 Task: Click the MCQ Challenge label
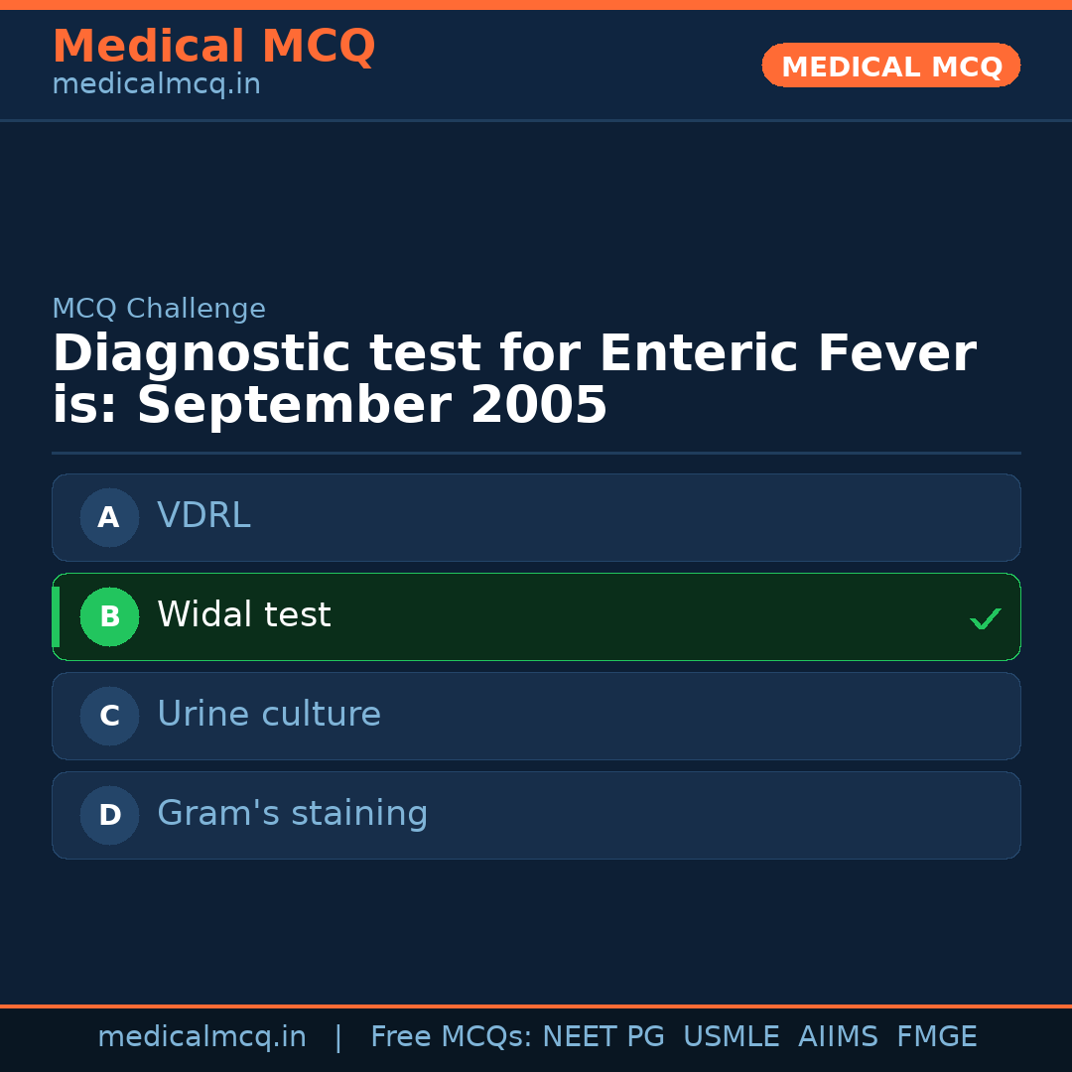[159, 309]
